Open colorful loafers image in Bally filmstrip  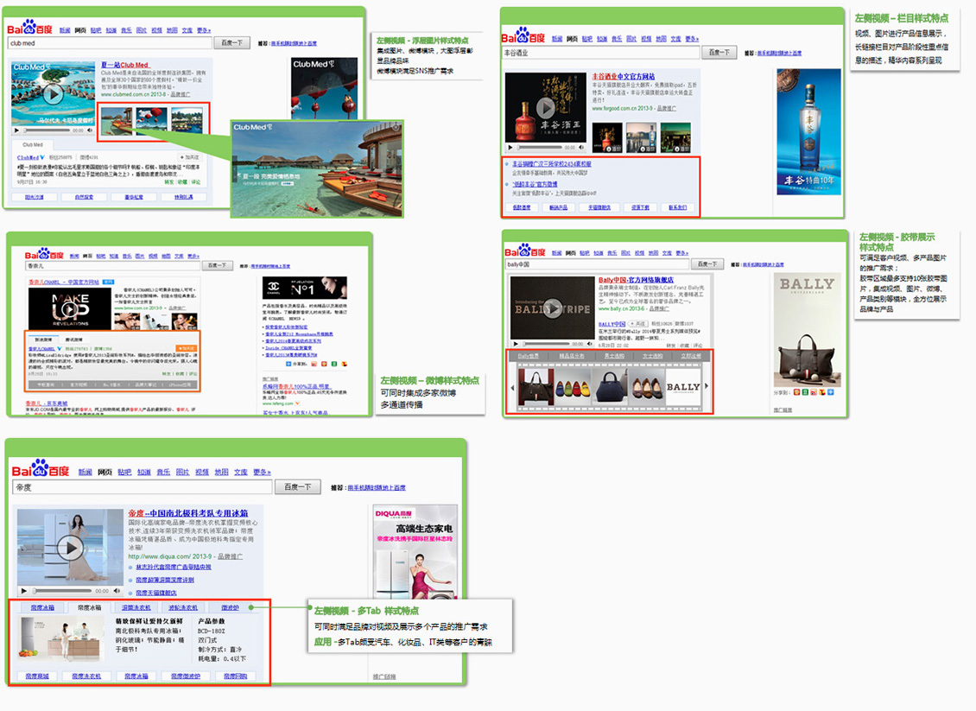(572, 387)
